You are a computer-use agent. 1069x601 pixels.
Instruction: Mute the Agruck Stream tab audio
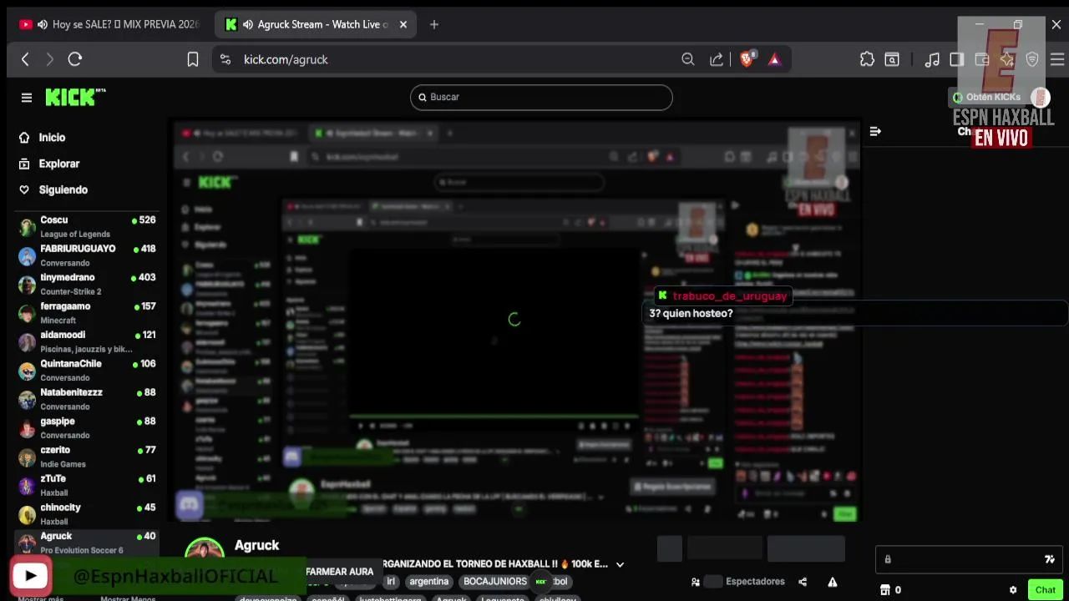point(248,24)
